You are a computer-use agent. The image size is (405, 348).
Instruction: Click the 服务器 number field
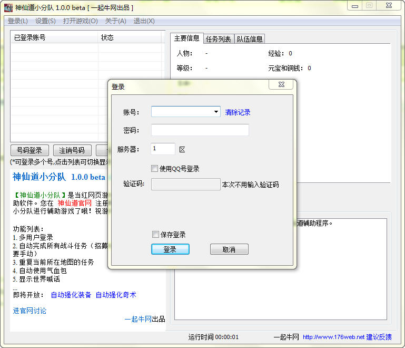click(x=163, y=149)
